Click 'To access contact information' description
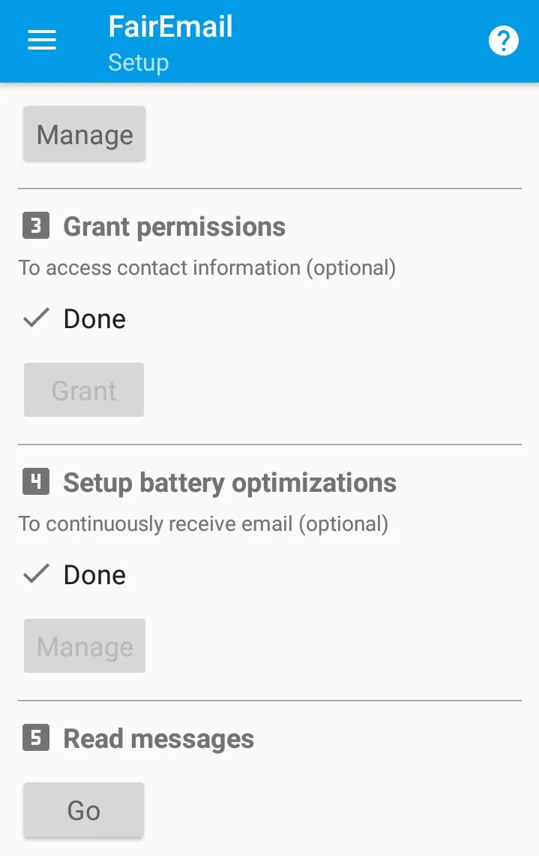 click(x=207, y=268)
